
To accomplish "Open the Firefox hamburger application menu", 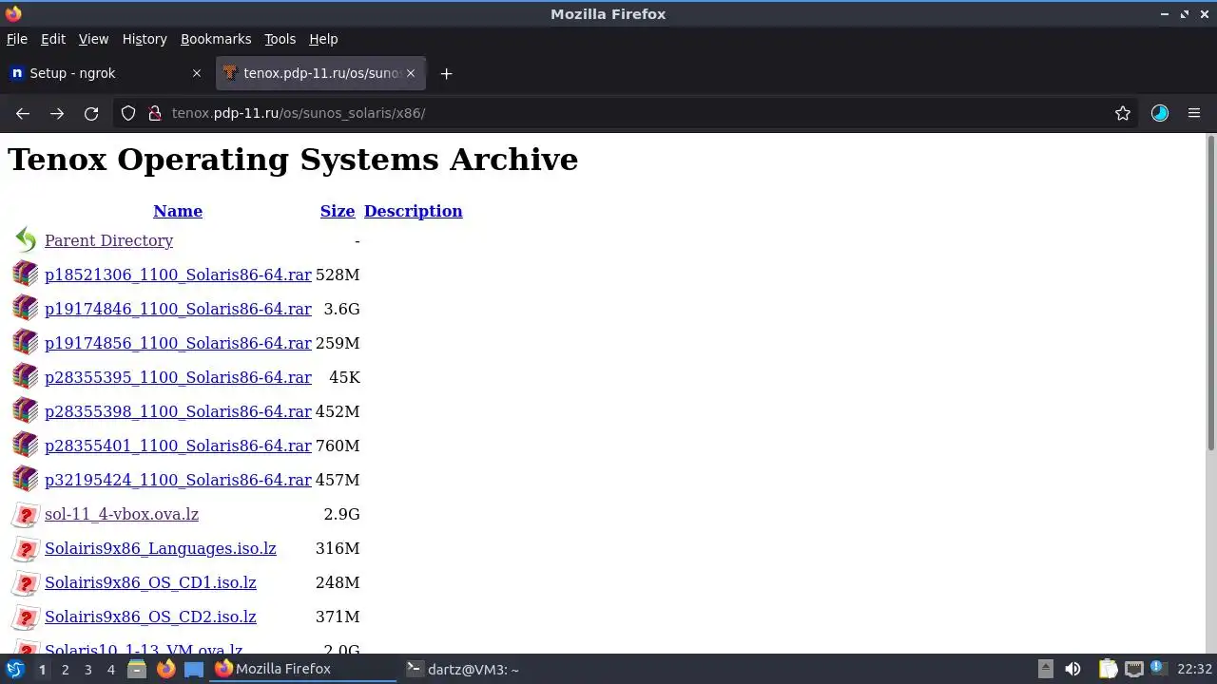I will pyautogui.click(x=1194, y=113).
